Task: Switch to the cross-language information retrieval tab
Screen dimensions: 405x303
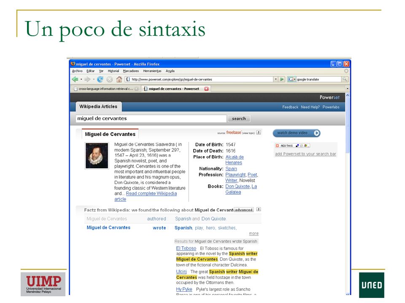Action: (106, 89)
